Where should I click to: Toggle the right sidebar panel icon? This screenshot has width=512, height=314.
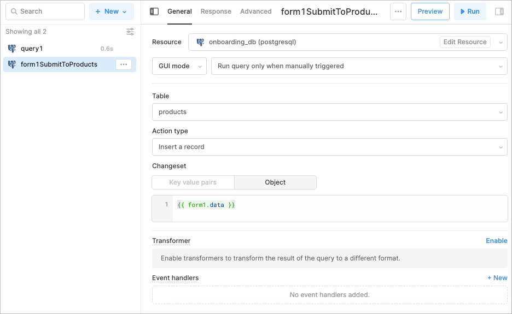(x=499, y=11)
